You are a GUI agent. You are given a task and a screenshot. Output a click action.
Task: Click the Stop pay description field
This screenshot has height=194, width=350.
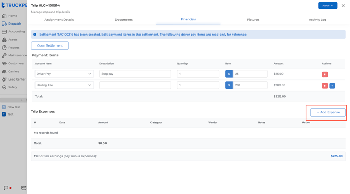coord(135,74)
